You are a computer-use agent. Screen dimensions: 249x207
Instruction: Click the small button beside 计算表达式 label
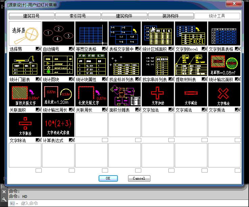72,140
